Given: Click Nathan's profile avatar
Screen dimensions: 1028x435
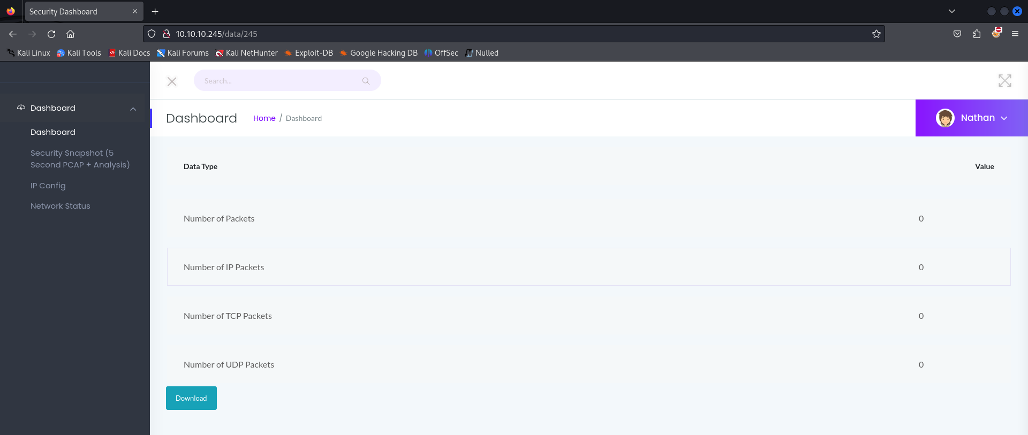Looking at the screenshot, I should click(945, 118).
